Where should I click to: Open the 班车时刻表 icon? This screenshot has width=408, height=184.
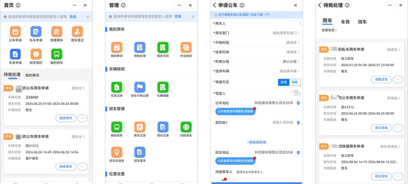click(117, 152)
